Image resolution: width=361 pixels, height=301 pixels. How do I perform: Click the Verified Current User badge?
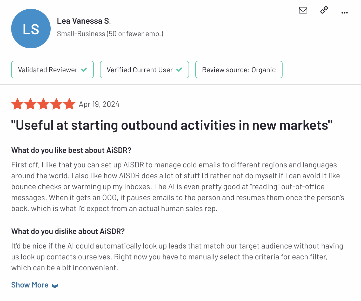click(139, 70)
